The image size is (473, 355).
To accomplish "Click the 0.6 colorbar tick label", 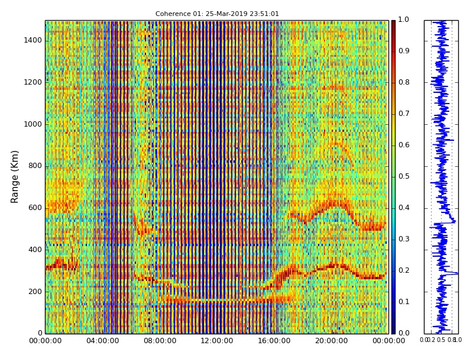I will [x=404, y=145].
